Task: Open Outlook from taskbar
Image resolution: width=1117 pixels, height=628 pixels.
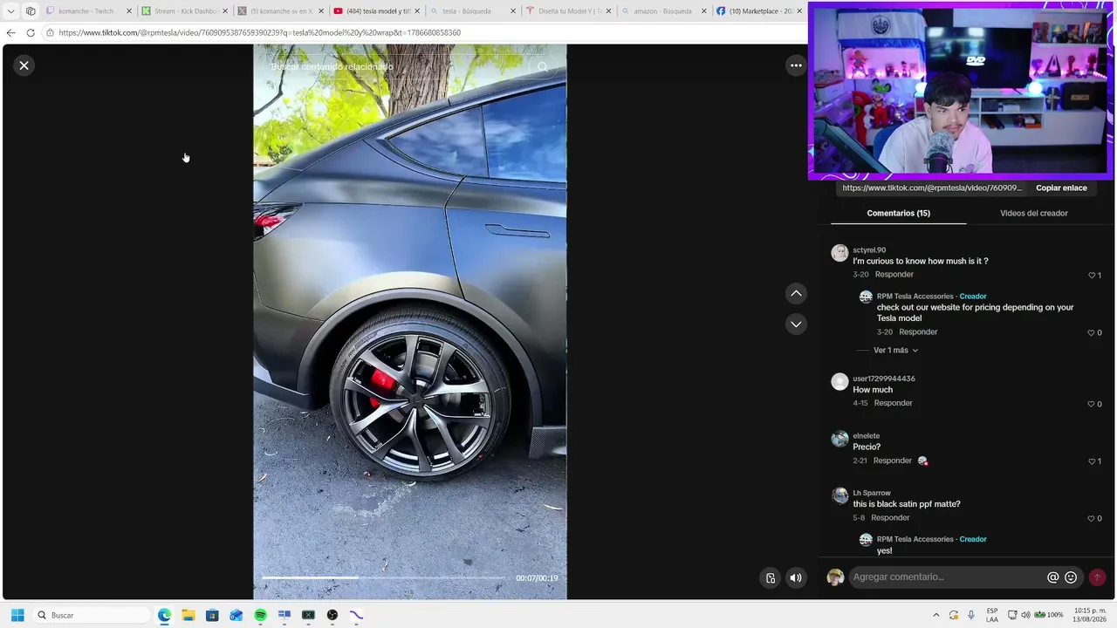Action: [236, 615]
